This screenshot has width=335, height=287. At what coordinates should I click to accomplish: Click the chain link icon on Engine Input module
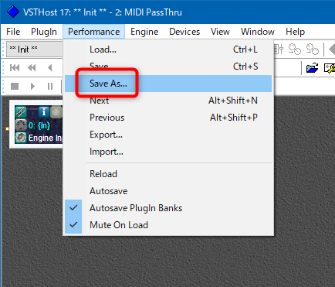(21, 112)
